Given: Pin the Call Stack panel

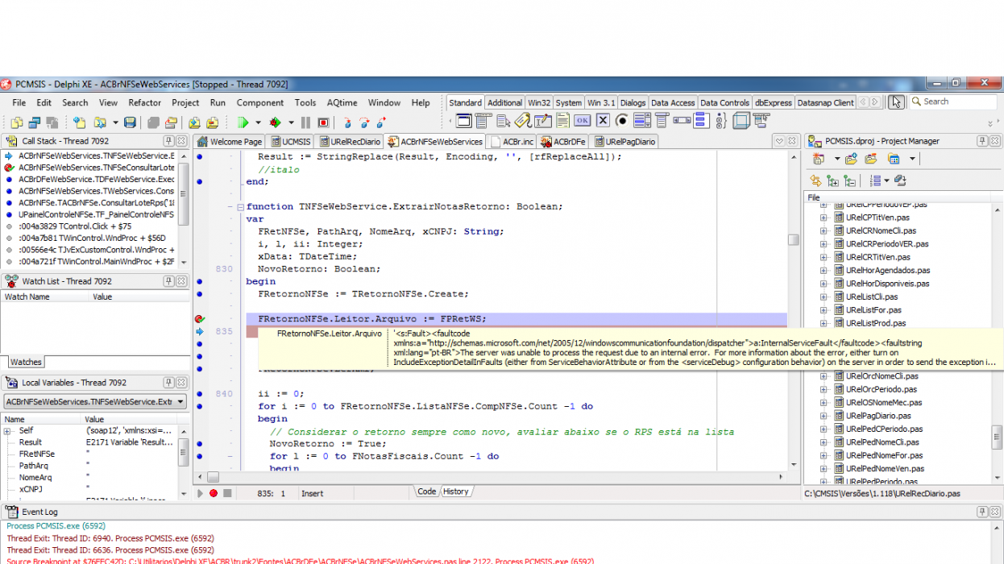Looking at the screenshot, I should 168,141.
